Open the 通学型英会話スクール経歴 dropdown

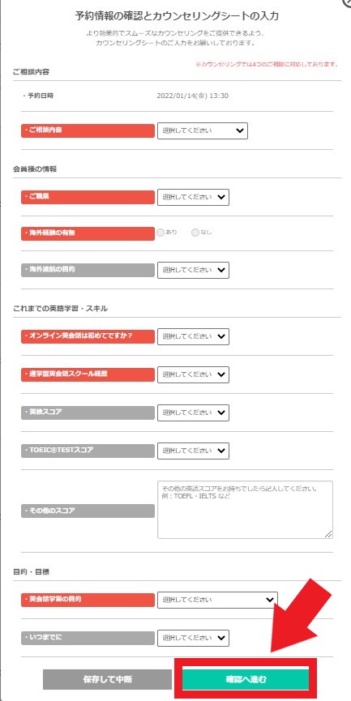pyautogui.click(x=193, y=374)
